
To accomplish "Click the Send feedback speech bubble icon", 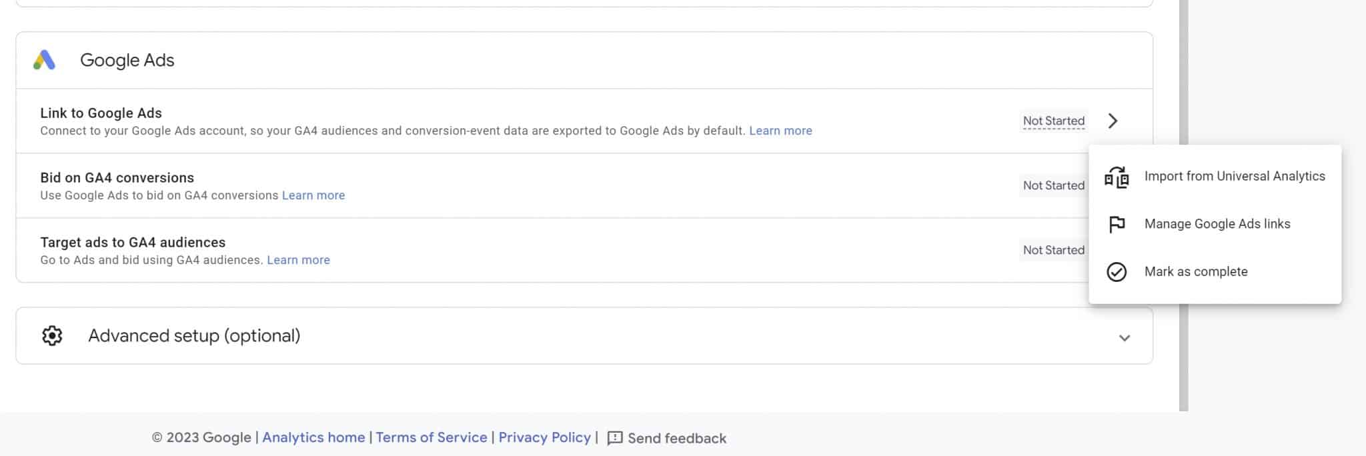I will (x=615, y=438).
